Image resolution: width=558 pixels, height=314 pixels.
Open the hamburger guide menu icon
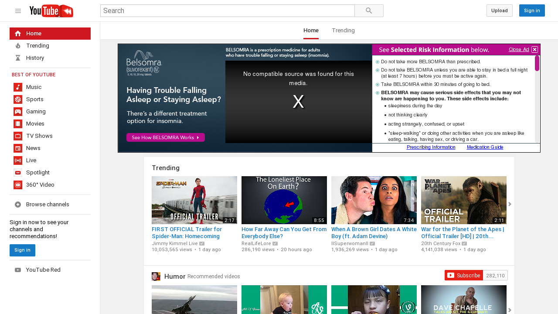pyautogui.click(x=18, y=11)
